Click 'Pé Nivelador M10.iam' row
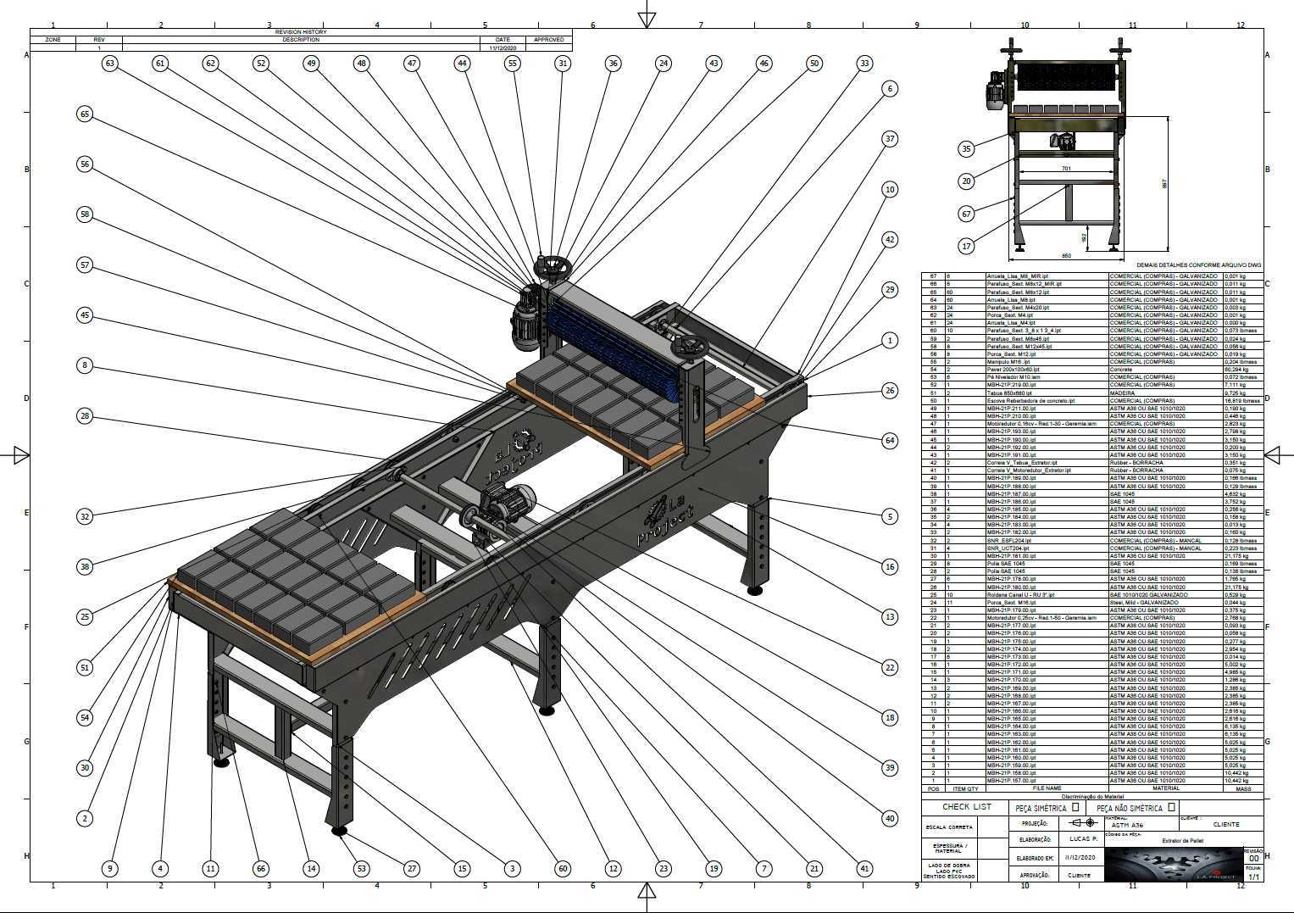1294x913 pixels. pos(1094,377)
